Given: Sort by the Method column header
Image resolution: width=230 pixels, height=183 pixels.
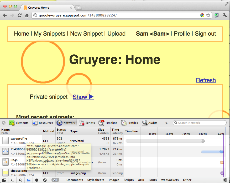Looking at the screenshot, I should coord(49,131).
